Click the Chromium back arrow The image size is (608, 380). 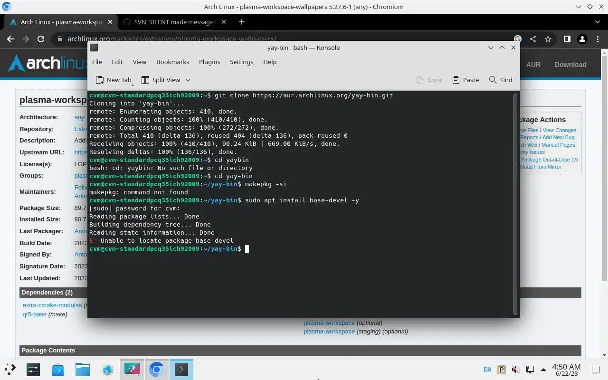(x=10, y=39)
